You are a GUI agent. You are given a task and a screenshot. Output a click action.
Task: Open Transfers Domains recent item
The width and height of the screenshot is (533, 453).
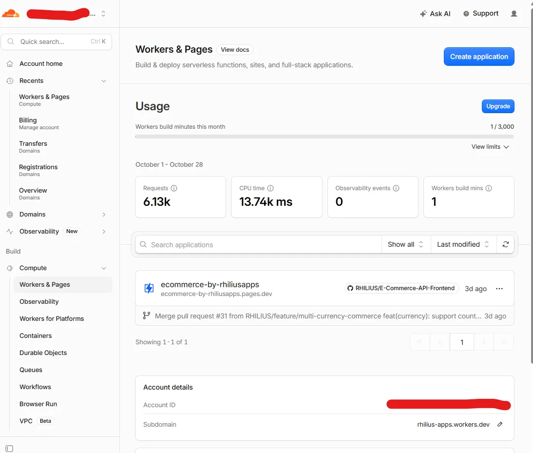[x=33, y=147]
